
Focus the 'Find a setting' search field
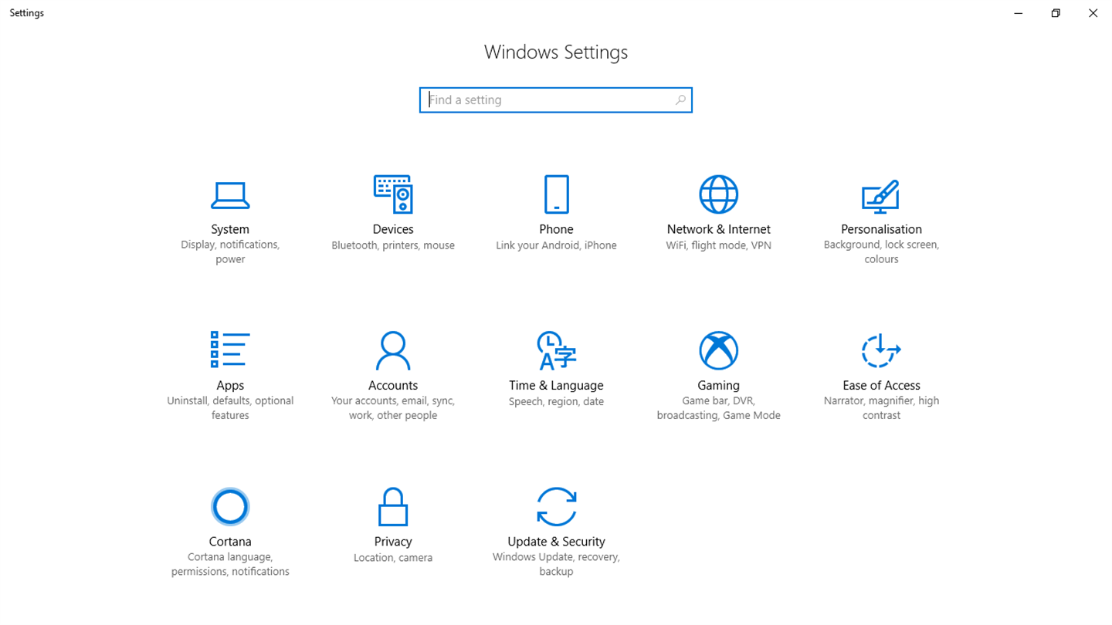[556, 100]
